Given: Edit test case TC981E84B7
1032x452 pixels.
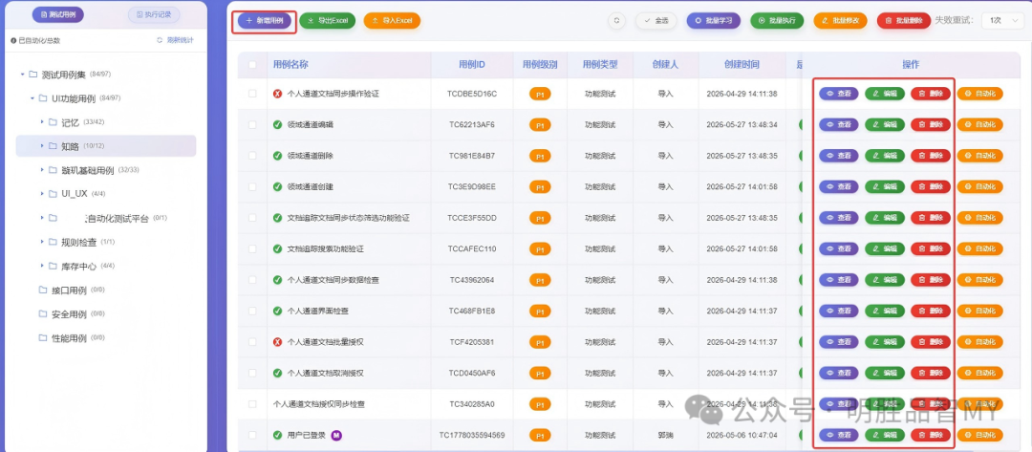Looking at the screenshot, I should pyautogui.click(x=885, y=156).
